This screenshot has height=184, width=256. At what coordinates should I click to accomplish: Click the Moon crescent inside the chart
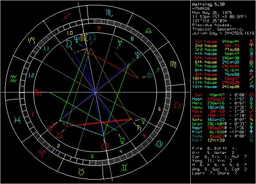[x=69, y=44]
